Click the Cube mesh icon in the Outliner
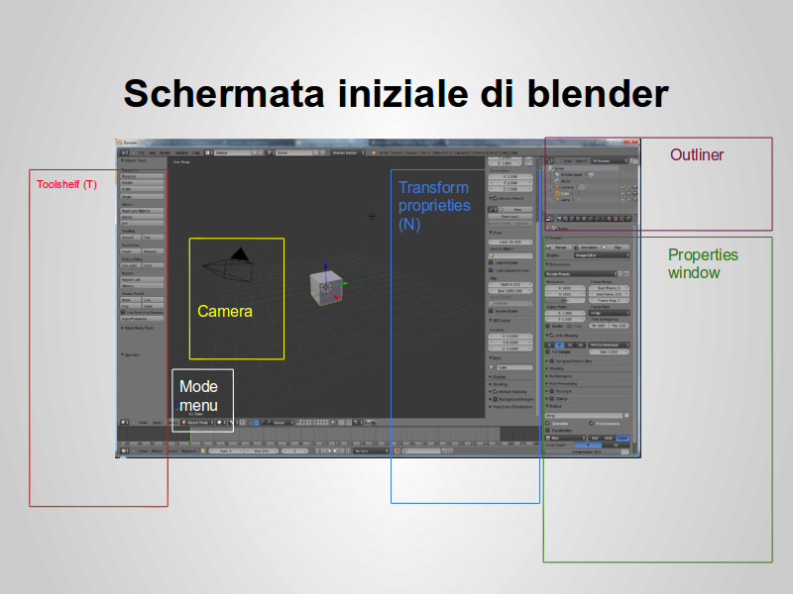This screenshot has width=793, height=594. click(x=557, y=193)
